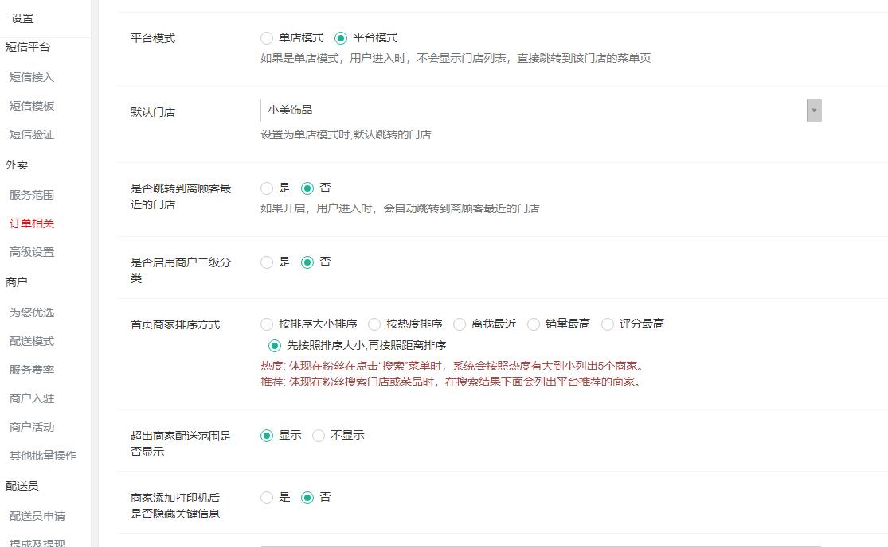Click the 商户 section heading
The image size is (888, 547).
pyautogui.click(x=17, y=282)
